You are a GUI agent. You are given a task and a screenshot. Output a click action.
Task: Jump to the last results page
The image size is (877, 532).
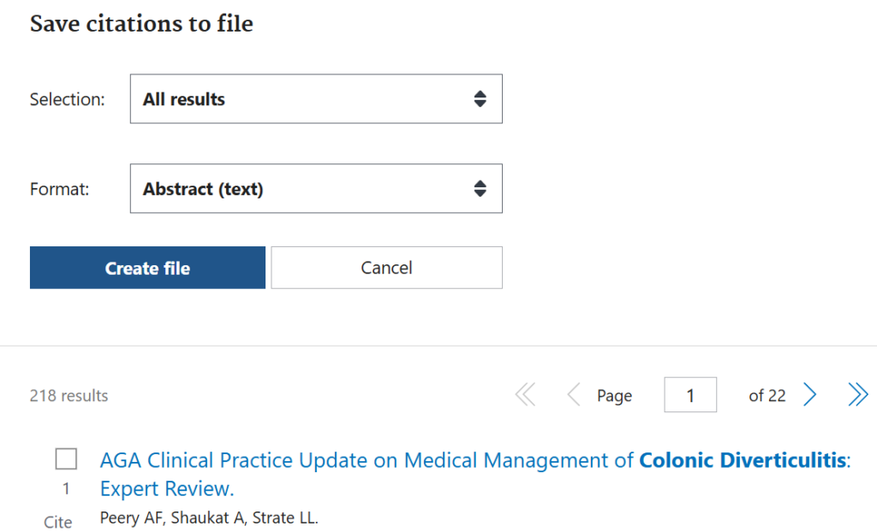(x=857, y=395)
